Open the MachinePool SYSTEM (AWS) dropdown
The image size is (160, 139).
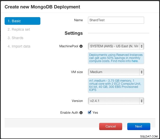point(116,46)
